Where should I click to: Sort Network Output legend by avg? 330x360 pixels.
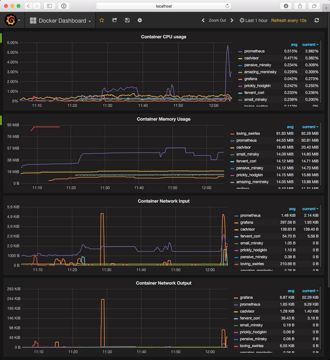pos(291,291)
